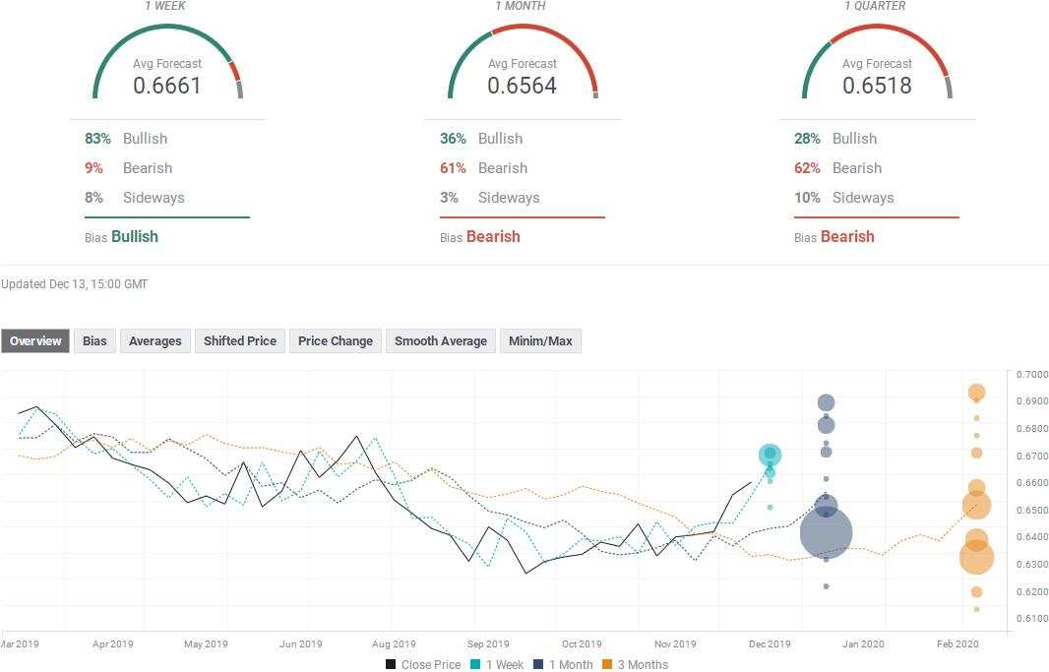1049x672 pixels.
Task: Click the 1 Week forecast gauge
Action: click(x=167, y=62)
